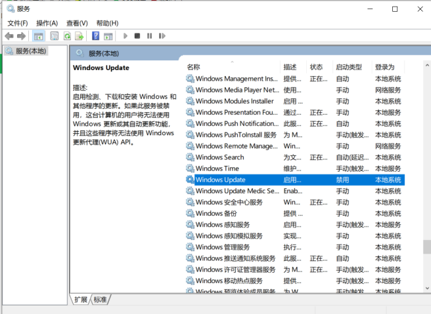Open the 文件(F) menu
431x314 pixels.
(18, 24)
